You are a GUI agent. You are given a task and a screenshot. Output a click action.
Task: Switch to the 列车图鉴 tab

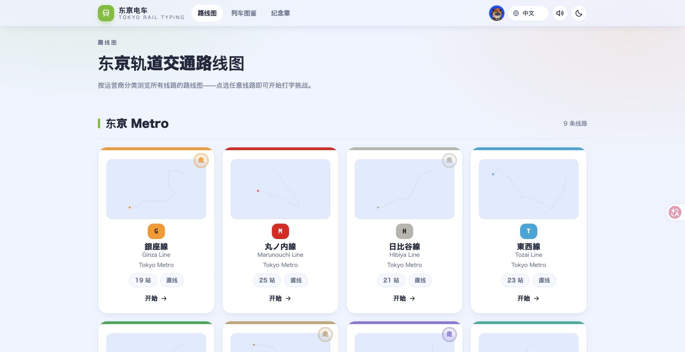(244, 13)
